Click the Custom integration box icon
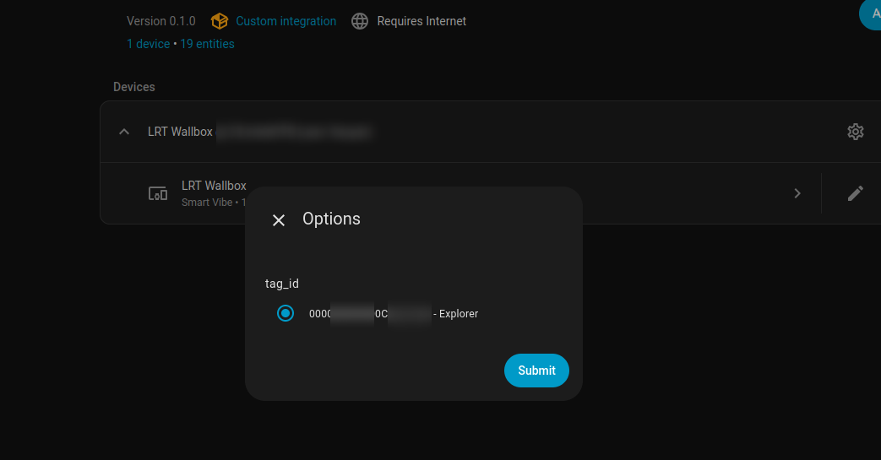This screenshot has height=460, width=881. click(220, 21)
